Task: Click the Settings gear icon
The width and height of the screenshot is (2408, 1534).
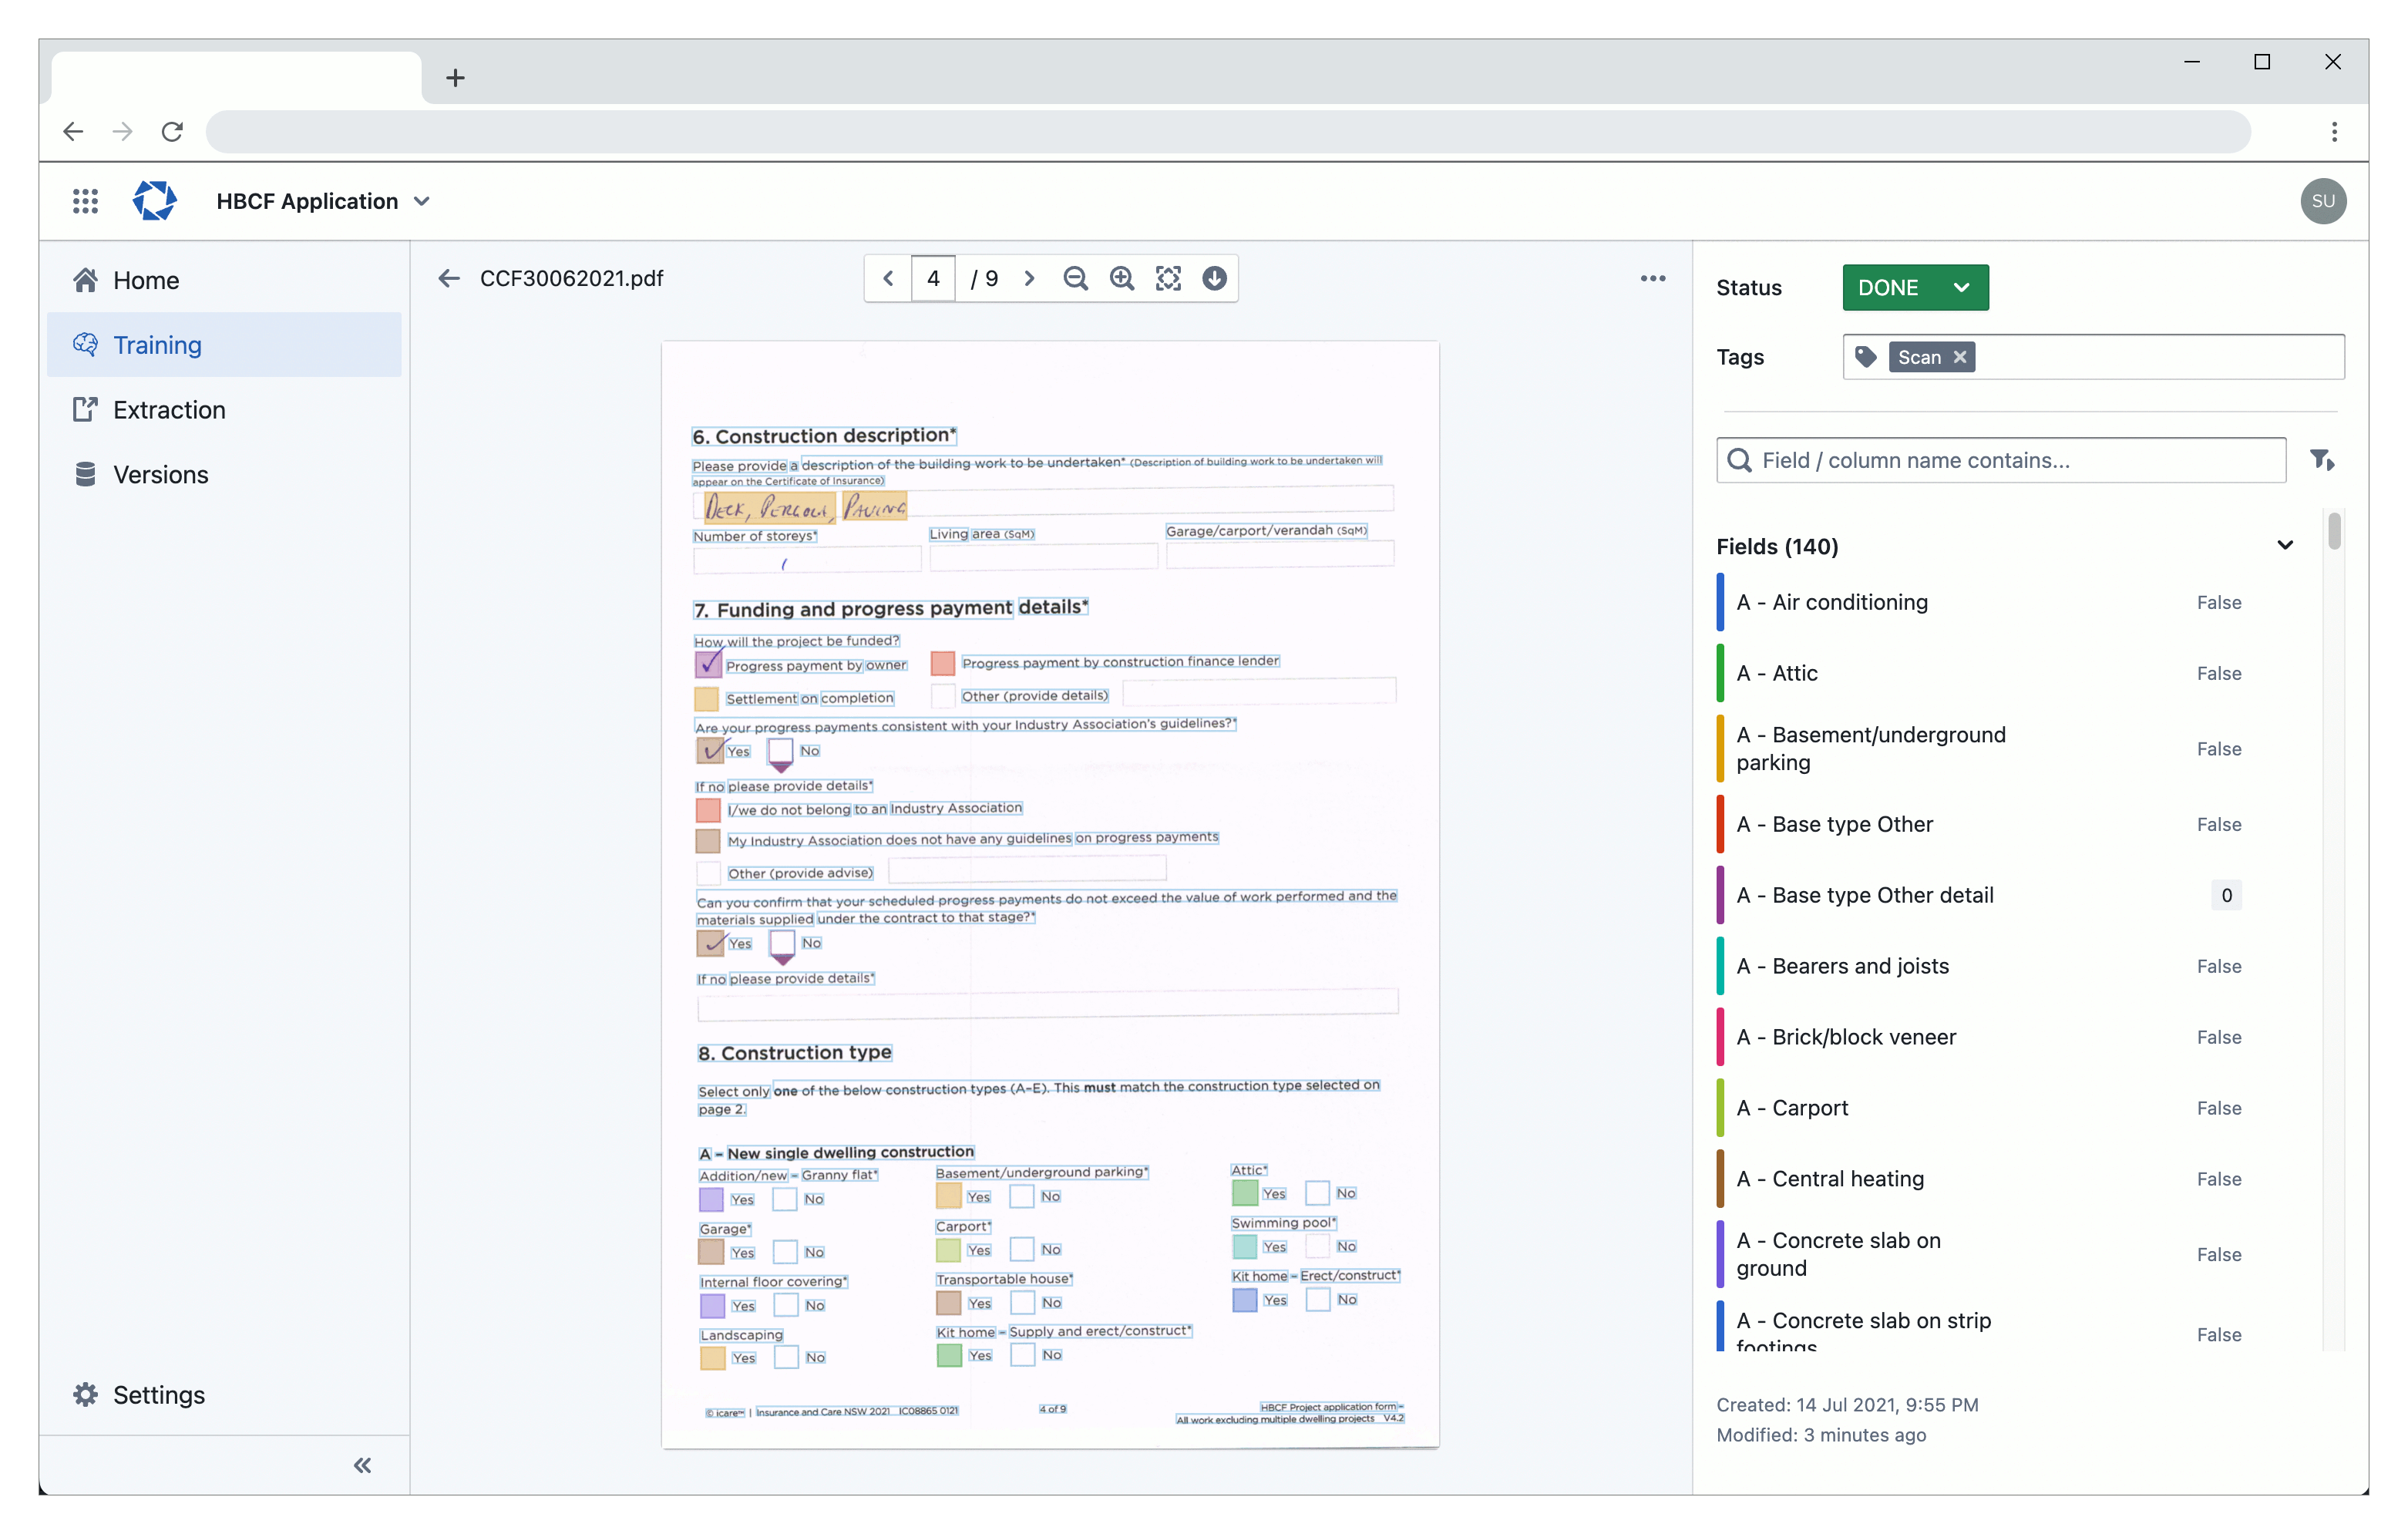Action: 82,1395
